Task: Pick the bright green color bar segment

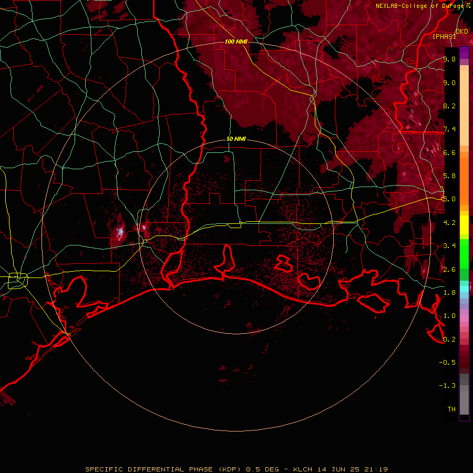Action: click(x=464, y=253)
